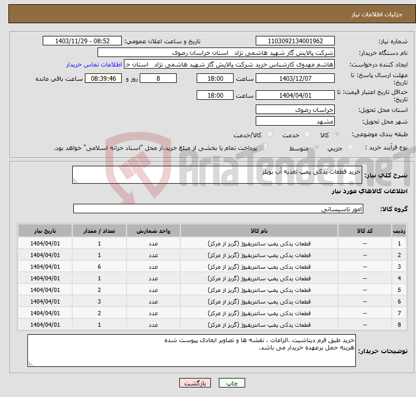Select the متوسط purchase type radio
This screenshot has width=416, height=397.
316,147
